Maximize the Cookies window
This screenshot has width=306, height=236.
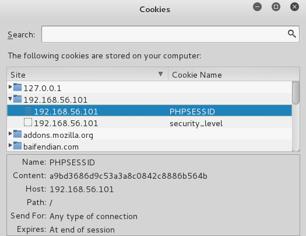click(x=276, y=7)
